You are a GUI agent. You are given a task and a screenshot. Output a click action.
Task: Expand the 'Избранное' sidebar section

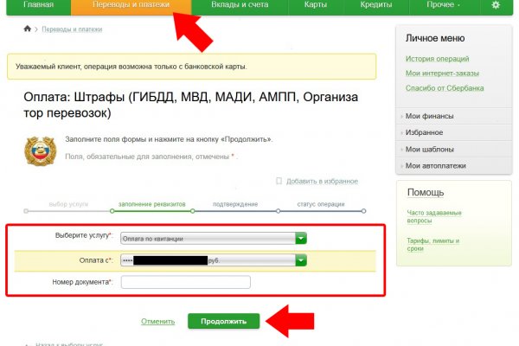[x=424, y=132]
